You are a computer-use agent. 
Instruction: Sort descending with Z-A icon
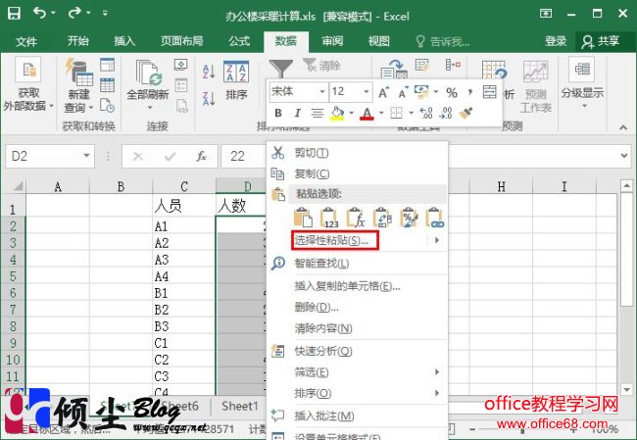coord(209,99)
